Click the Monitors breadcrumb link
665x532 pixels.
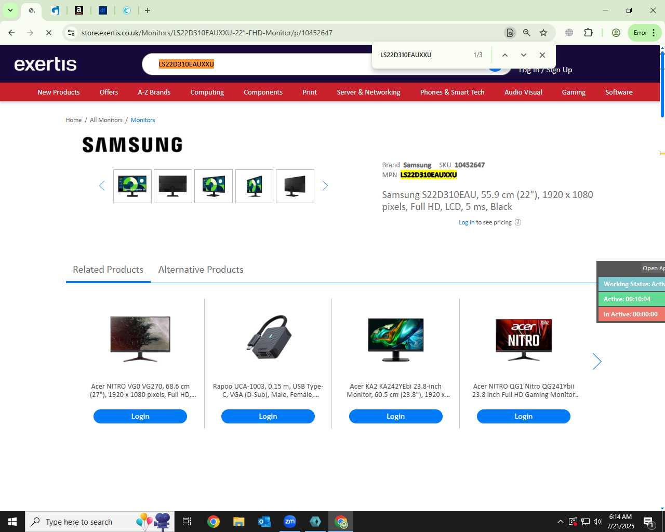(143, 120)
